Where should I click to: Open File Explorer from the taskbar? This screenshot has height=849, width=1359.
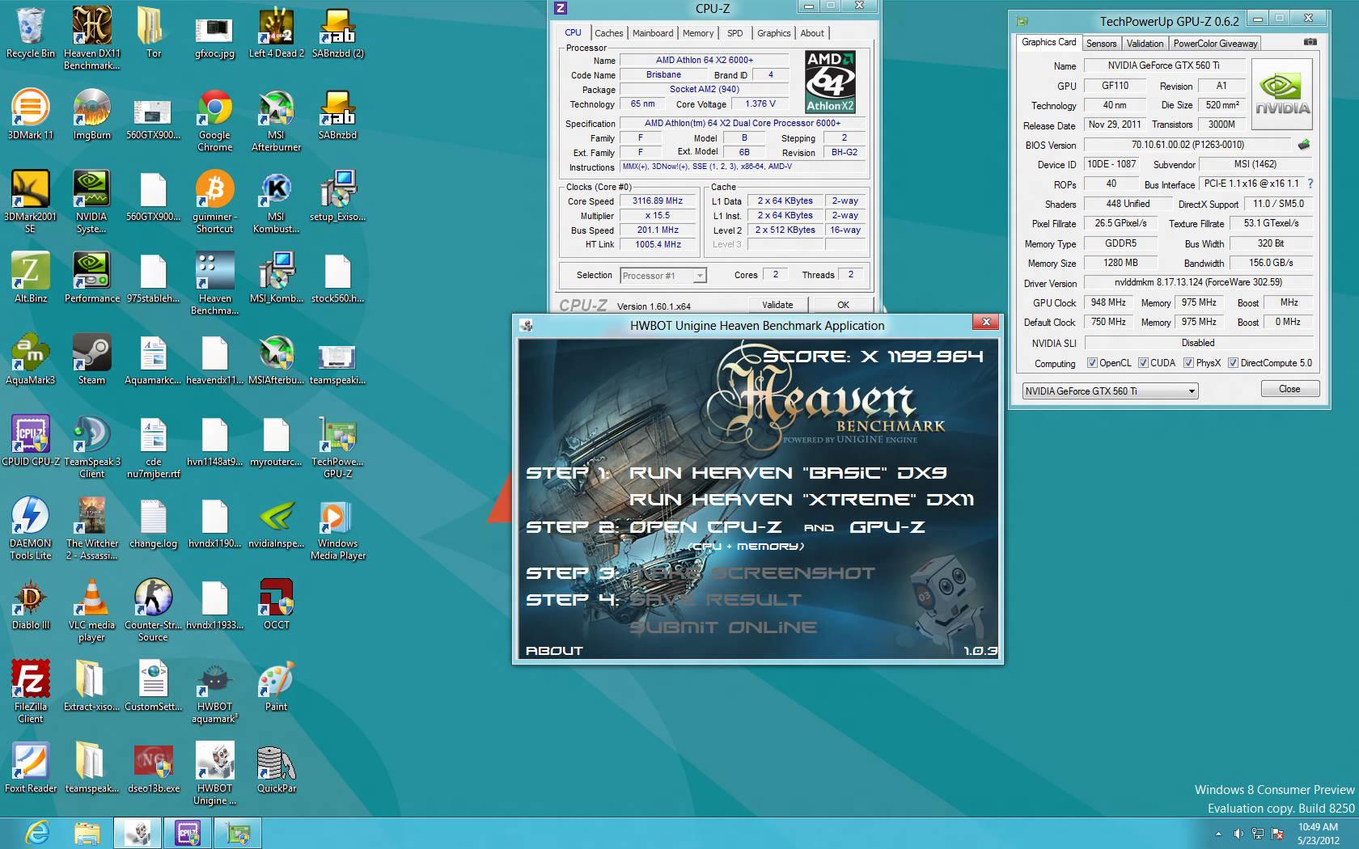tap(87, 833)
